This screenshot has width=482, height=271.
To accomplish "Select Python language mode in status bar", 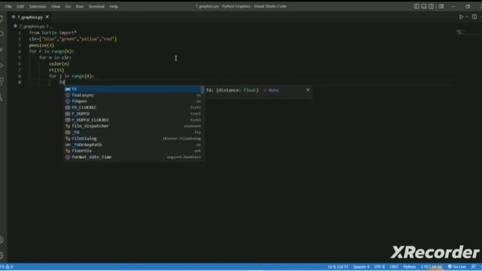I will (410, 266).
